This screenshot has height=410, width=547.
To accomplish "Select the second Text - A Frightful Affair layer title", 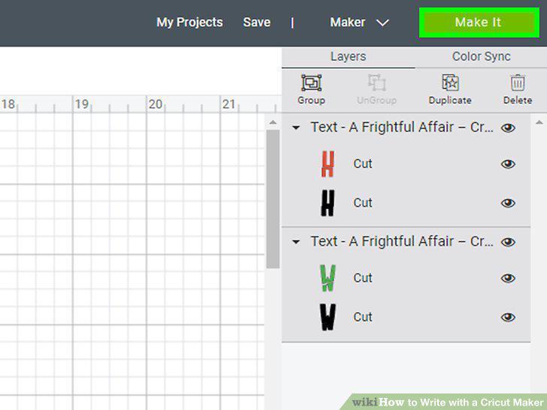I will [x=402, y=241].
